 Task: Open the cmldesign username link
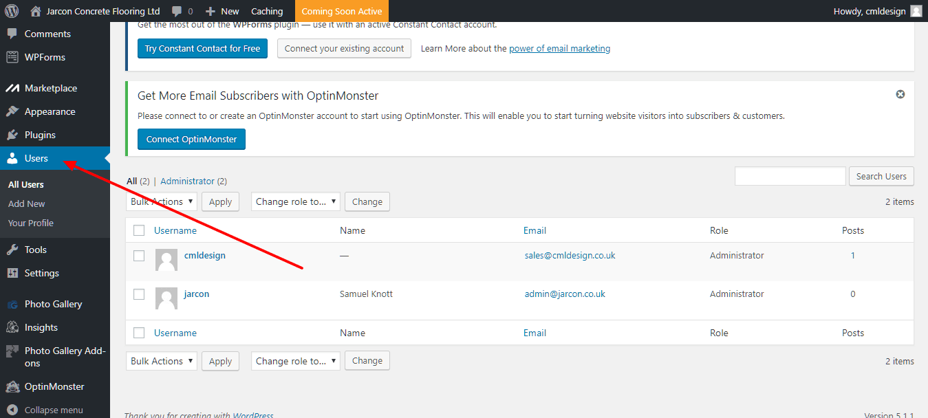click(205, 255)
